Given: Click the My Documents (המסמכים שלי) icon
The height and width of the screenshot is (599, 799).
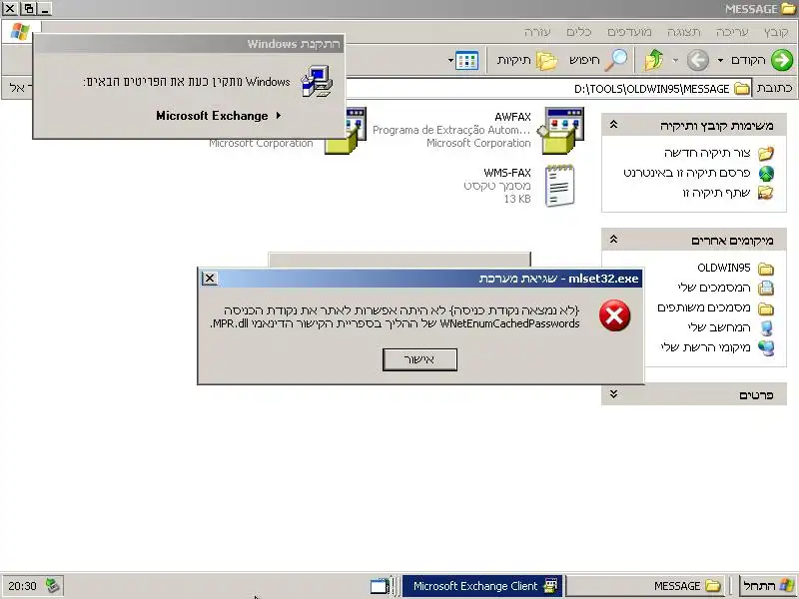Looking at the screenshot, I should coord(765,289).
